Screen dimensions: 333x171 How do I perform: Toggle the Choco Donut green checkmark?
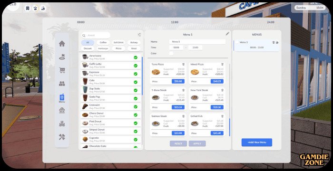point(136,115)
